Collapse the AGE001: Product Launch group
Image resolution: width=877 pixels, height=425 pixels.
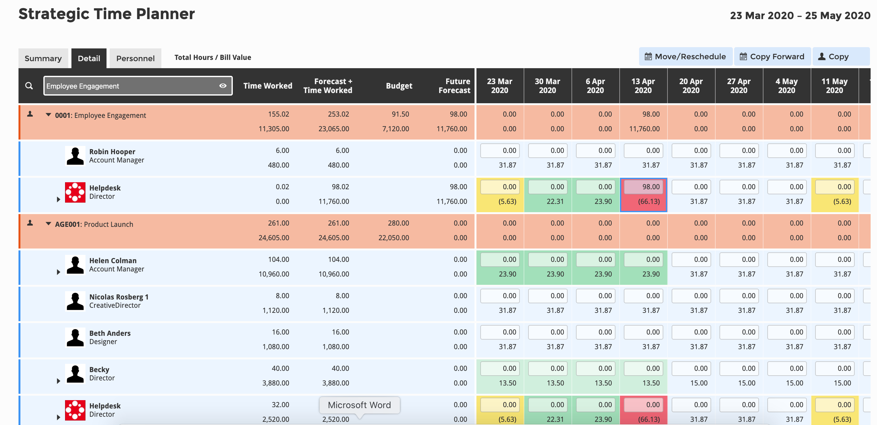tap(48, 224)
